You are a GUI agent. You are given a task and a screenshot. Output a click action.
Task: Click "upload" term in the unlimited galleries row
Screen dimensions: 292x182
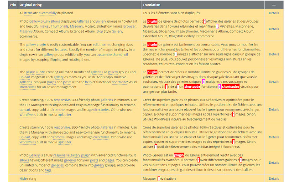click(x=25, y=77)
